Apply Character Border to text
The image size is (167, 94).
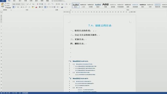point(42,4)
